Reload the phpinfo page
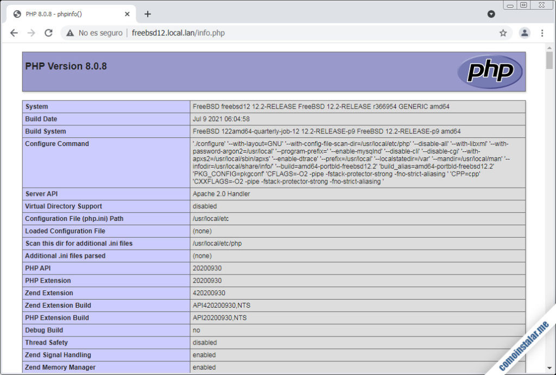Image resolution: width=556 pixels, height=375 pixels. pyautogui.click(x=49, y=33)
